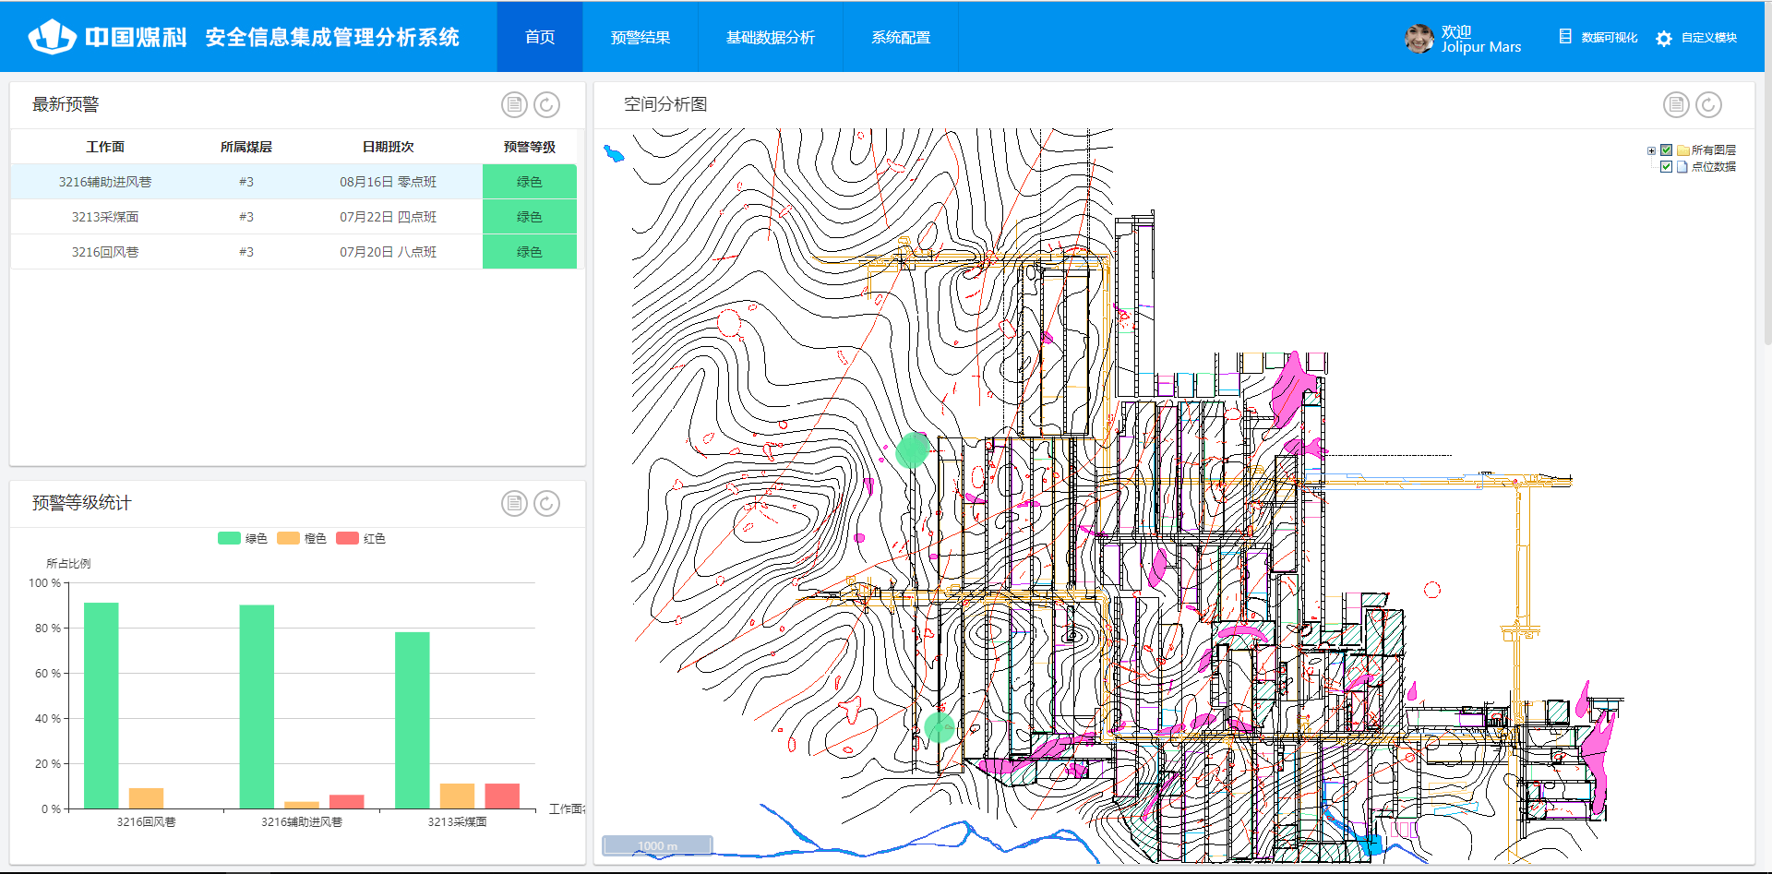Screen dimensions: 1772x874
Task: Open the 预警结果 tab
Action: tap(640, 38)
